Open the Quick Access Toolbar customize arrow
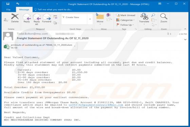 point(57,4)
